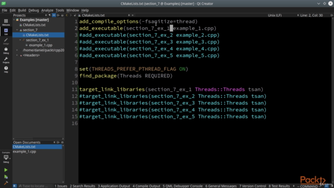
Task: Collapse the section_7 tree node
Action: pyautogui.click(x=17, y=30)
